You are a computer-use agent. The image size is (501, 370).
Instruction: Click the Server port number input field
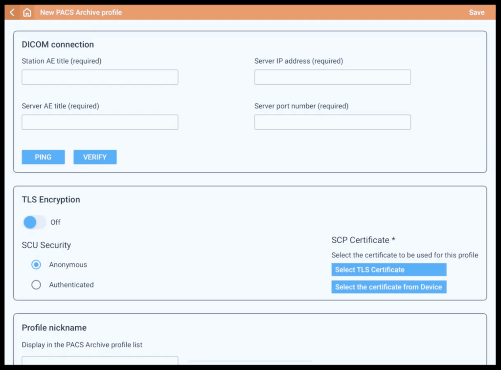click(x=332, y=122)
